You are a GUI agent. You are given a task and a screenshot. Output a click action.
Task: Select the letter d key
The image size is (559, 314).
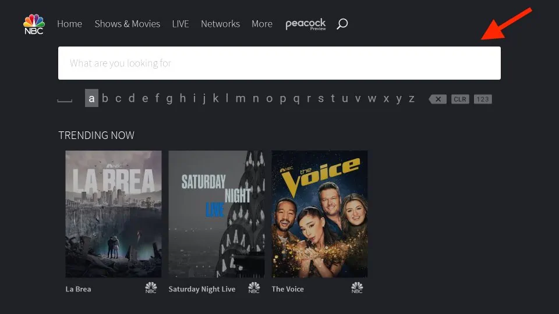coord(132,98)
